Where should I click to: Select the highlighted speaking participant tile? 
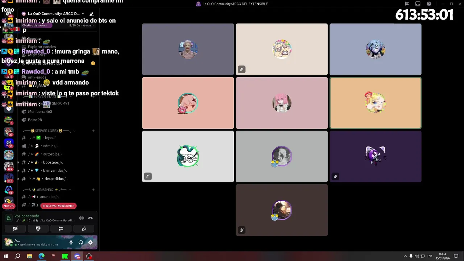click(x=376, y=103)
